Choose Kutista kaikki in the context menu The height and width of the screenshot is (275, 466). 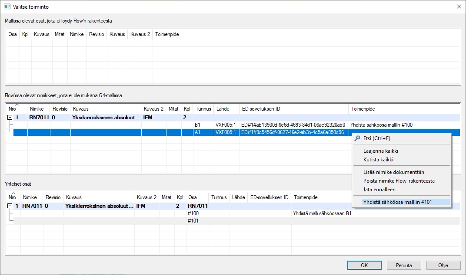(378, 160)
